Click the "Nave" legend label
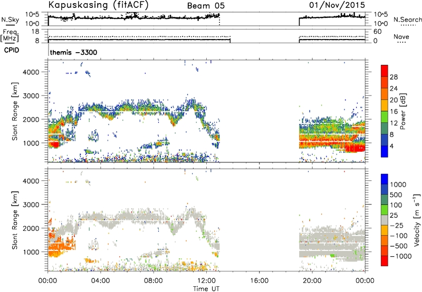Image resolution: width=422 pixels, height=292 pixels. click(x=401, y=37)
